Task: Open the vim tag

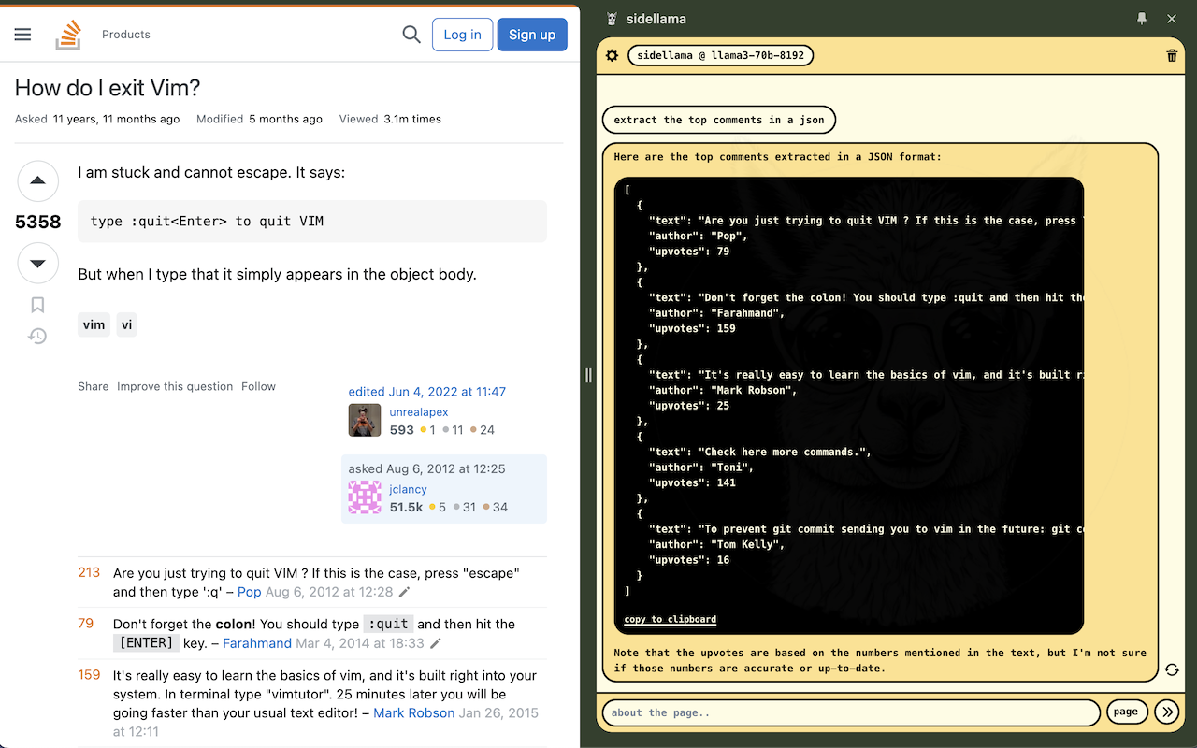Action: pos(94,324)
